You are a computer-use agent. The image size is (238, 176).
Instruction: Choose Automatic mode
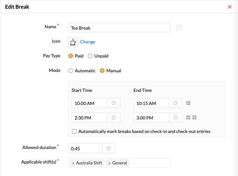pos(70,71)
